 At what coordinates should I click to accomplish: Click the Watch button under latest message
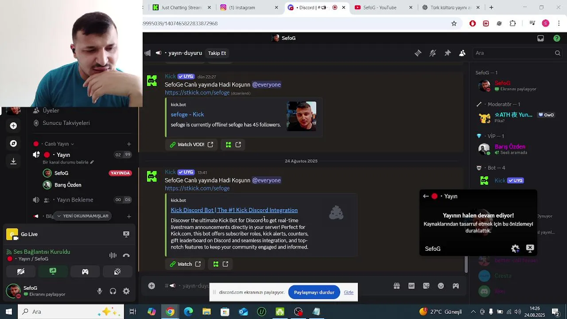click(185, 264)
